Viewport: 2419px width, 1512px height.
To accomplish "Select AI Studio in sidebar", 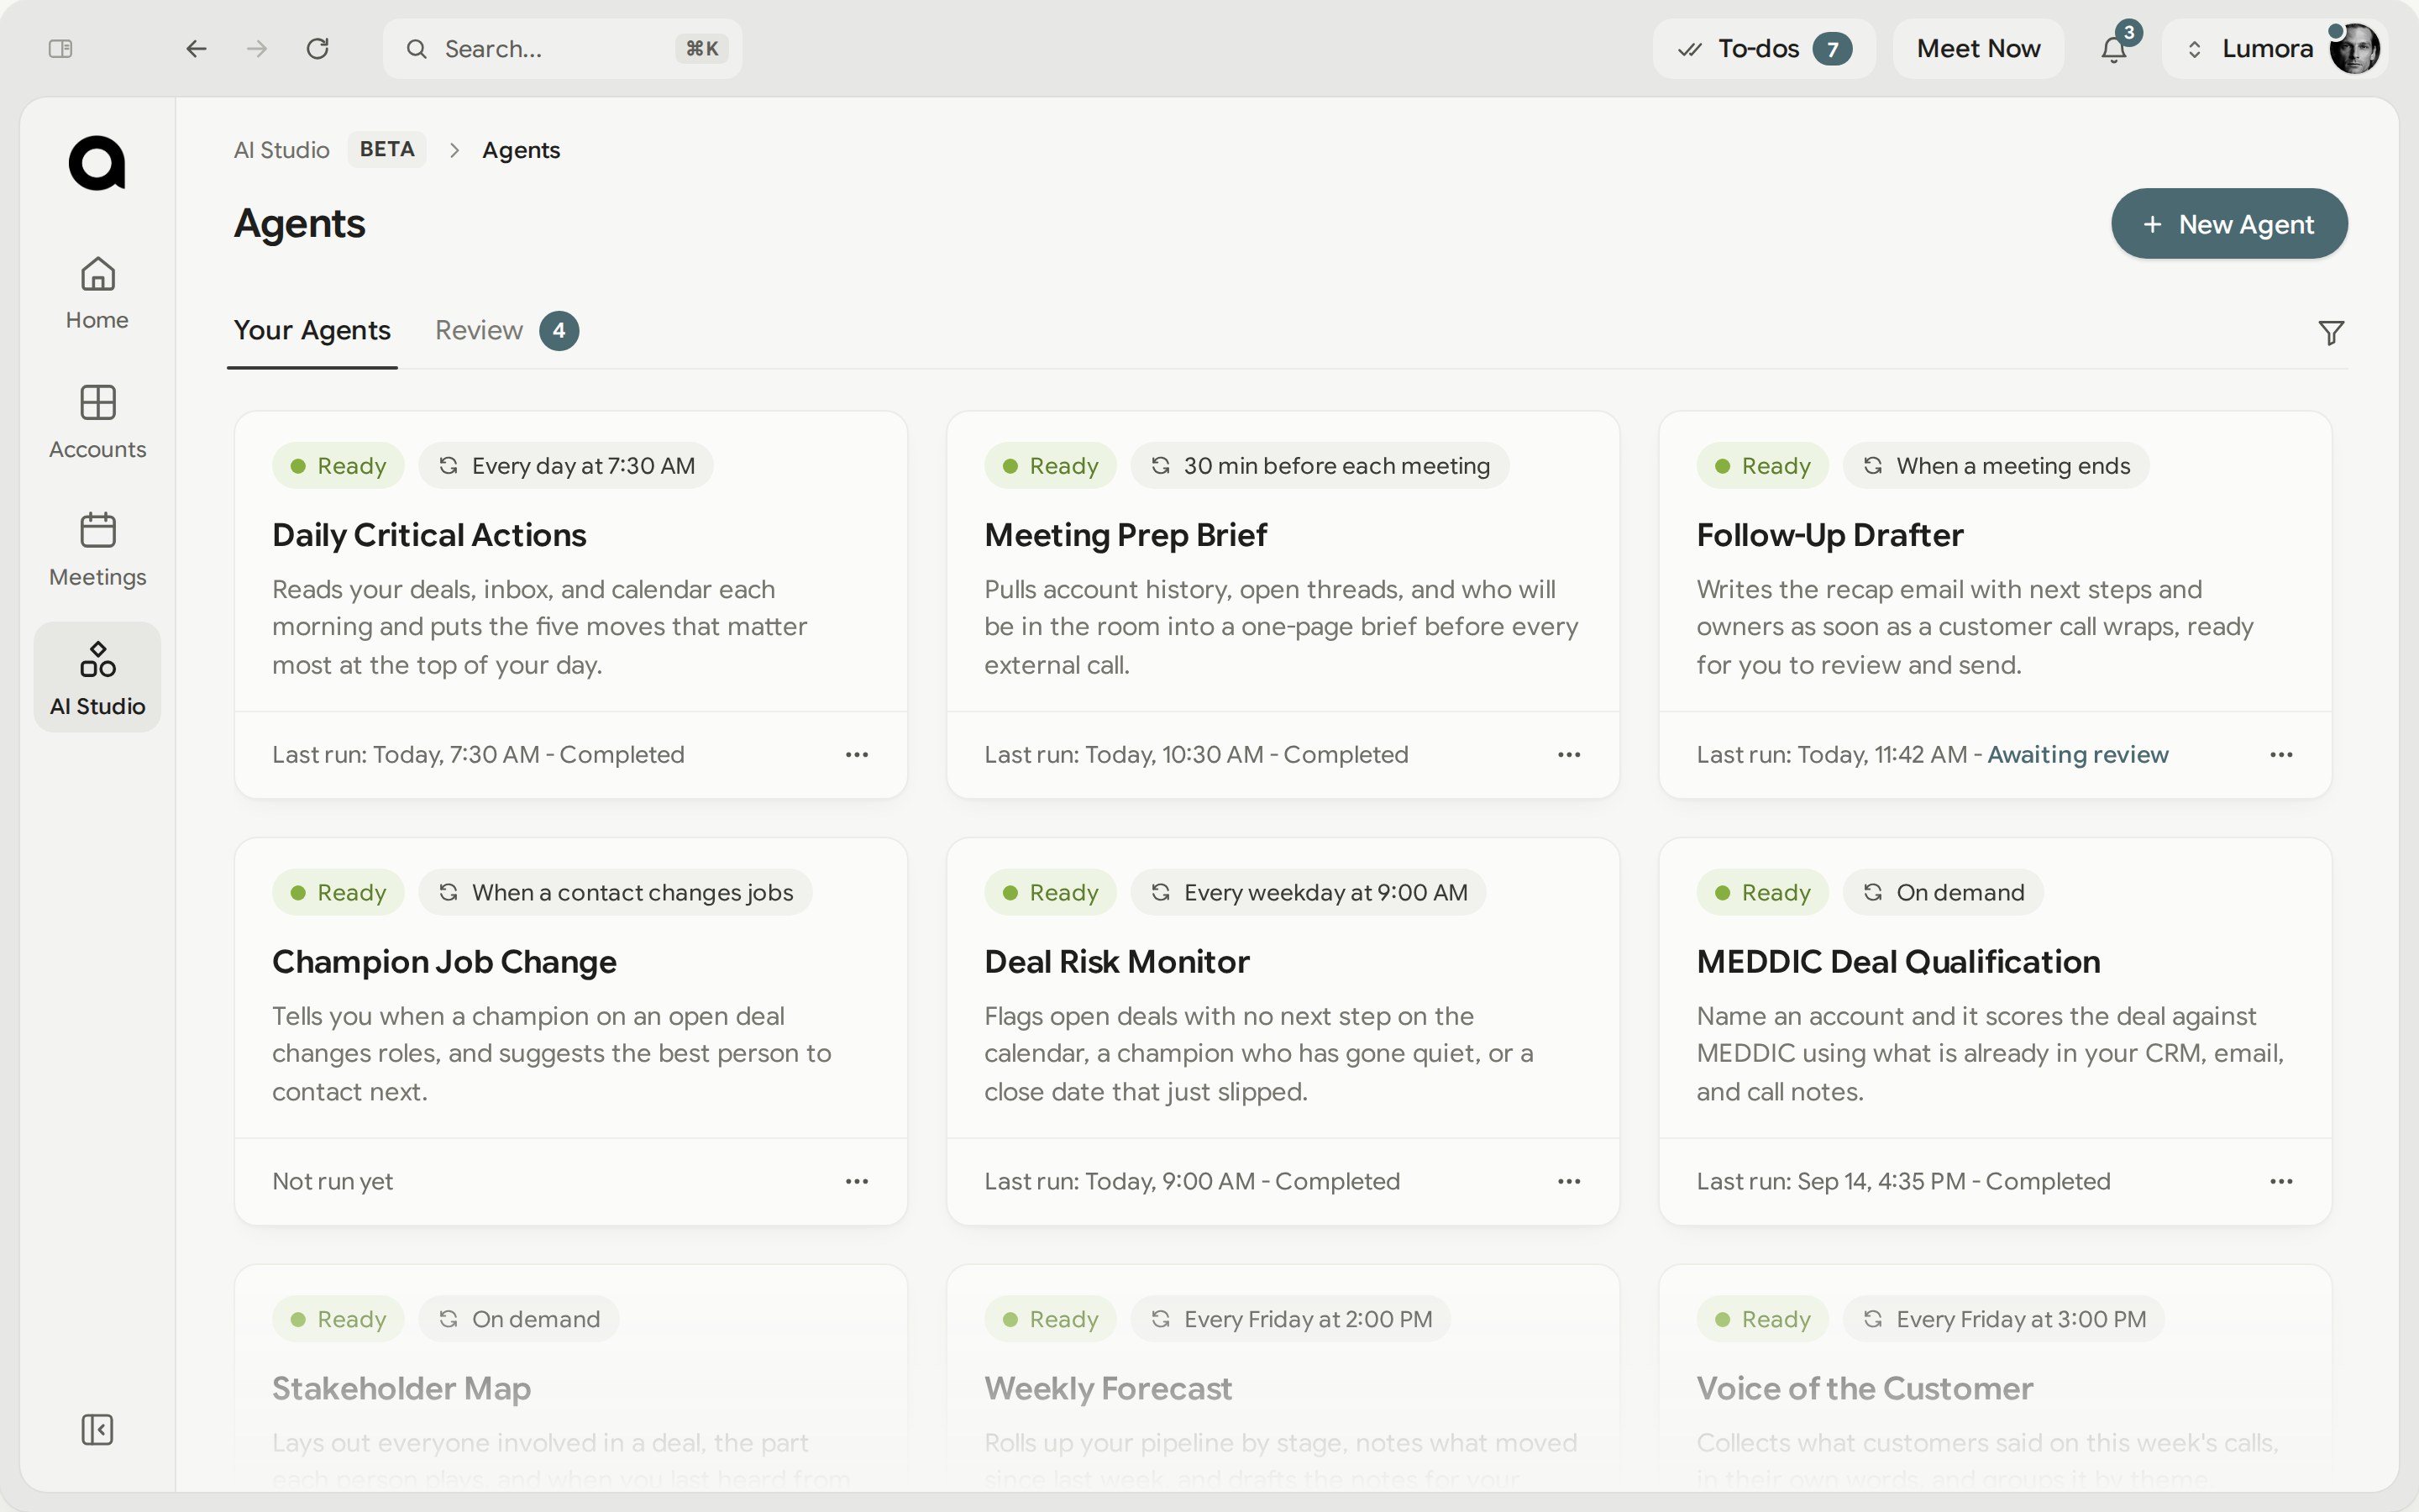I will [x=97, y=678].
